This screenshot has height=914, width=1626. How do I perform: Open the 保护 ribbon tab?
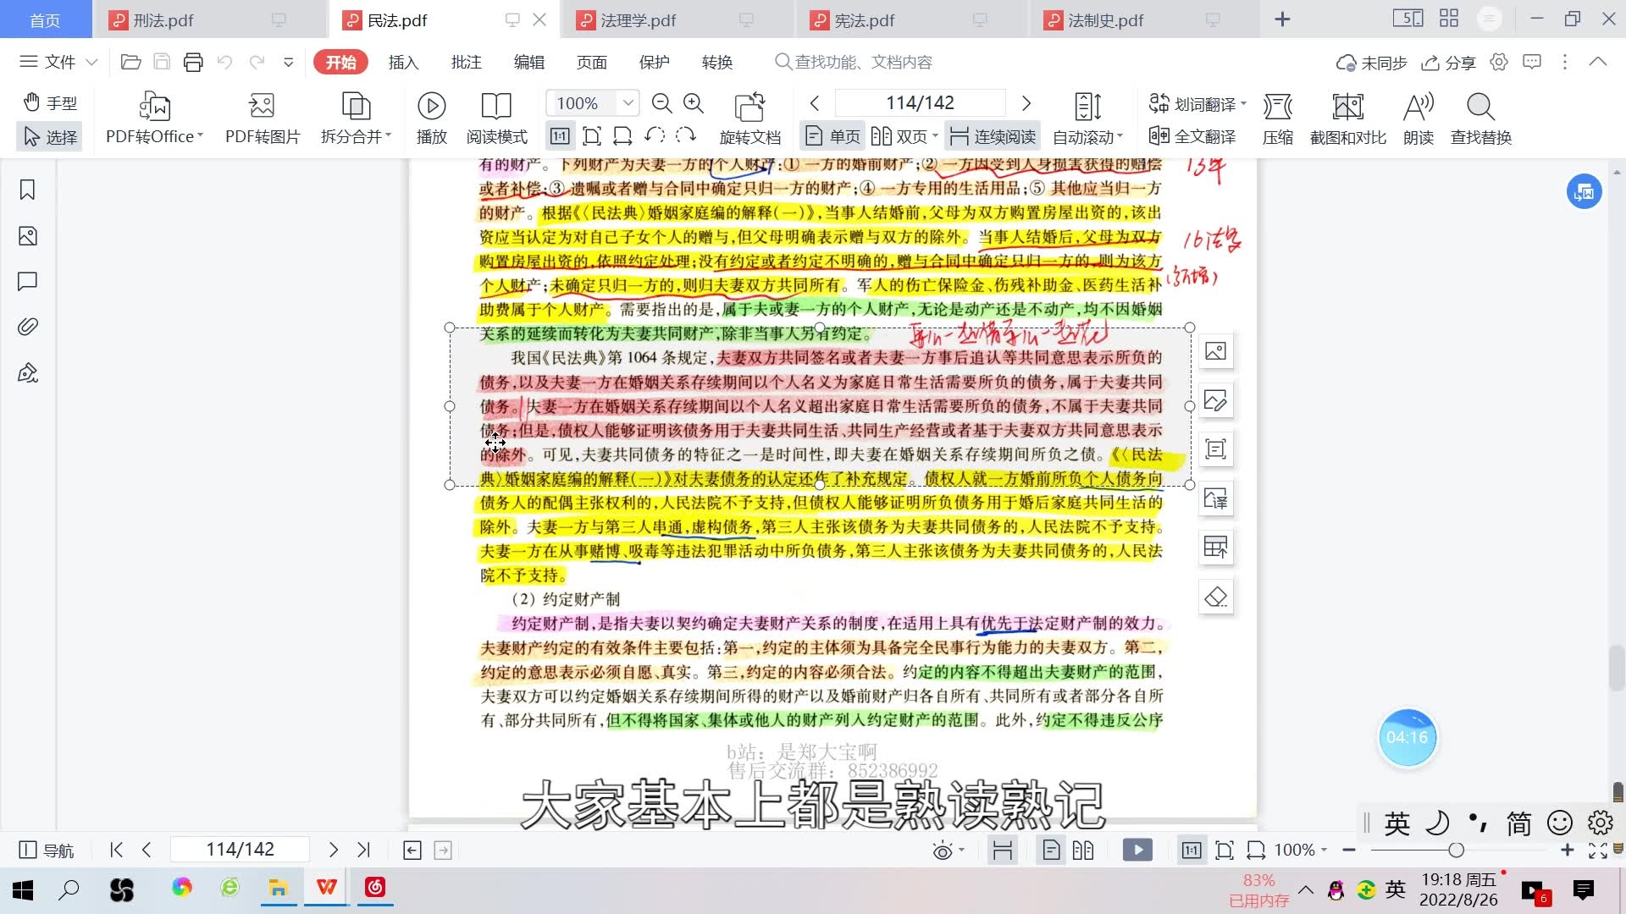coord(654,62)
